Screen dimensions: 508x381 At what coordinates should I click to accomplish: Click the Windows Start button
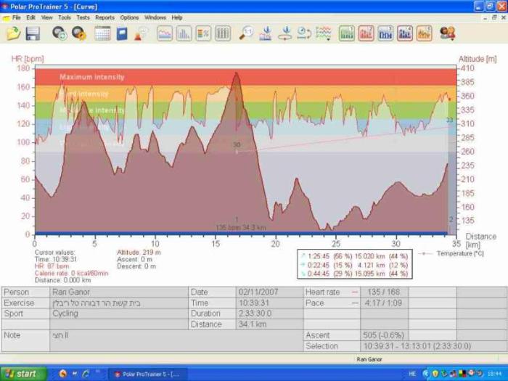click(x=23, y=374)
